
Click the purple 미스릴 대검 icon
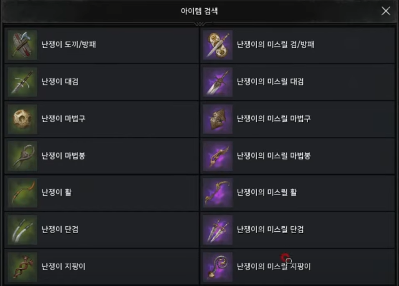pos(218,82)
